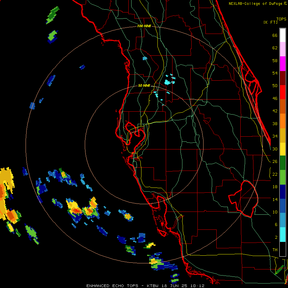The width and height of the screenshot is (288, 288).
Task: Click the [K FT] units label
Action: pyautogui.click(x=270, y=22)
